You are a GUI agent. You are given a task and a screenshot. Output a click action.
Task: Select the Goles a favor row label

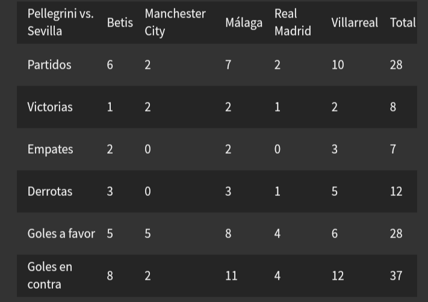pyautogui.click(x=61, y=234)
